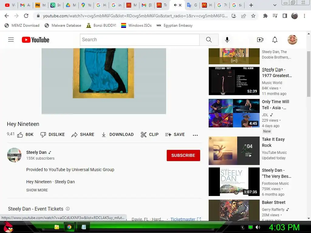
Task: Bookmark this page with the star icon
Action: pyautogui.click(x=253, y=16)
